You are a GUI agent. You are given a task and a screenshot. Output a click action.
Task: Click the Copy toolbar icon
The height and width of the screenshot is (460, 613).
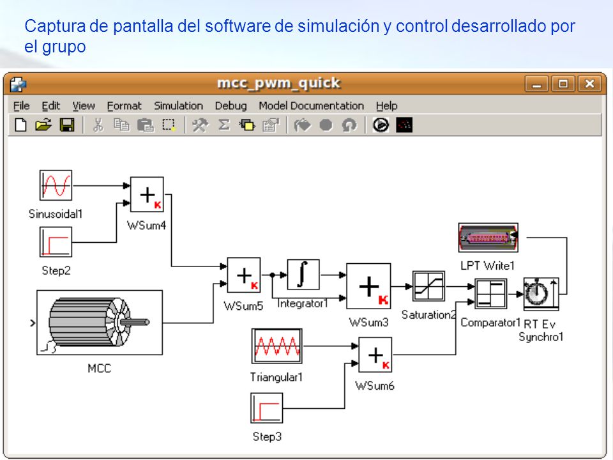(x=121, y=125)
